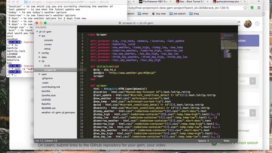Open the browser hamburger menu

coord(259,8)
